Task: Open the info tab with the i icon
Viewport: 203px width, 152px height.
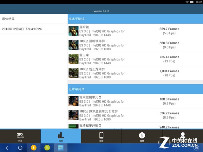Action: (142, 136)
